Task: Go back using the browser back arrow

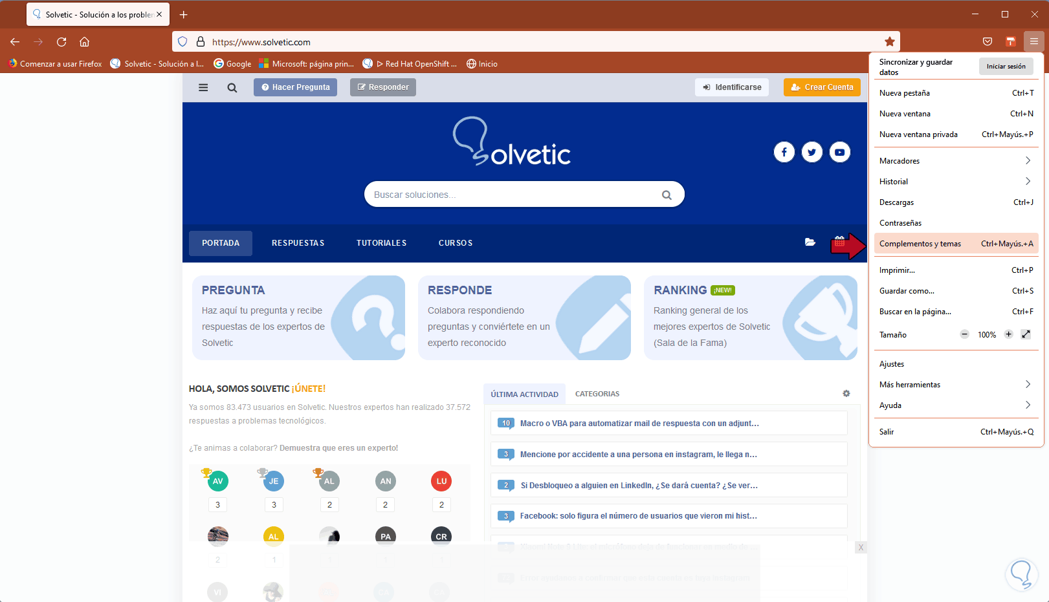Action: (15, 42)
